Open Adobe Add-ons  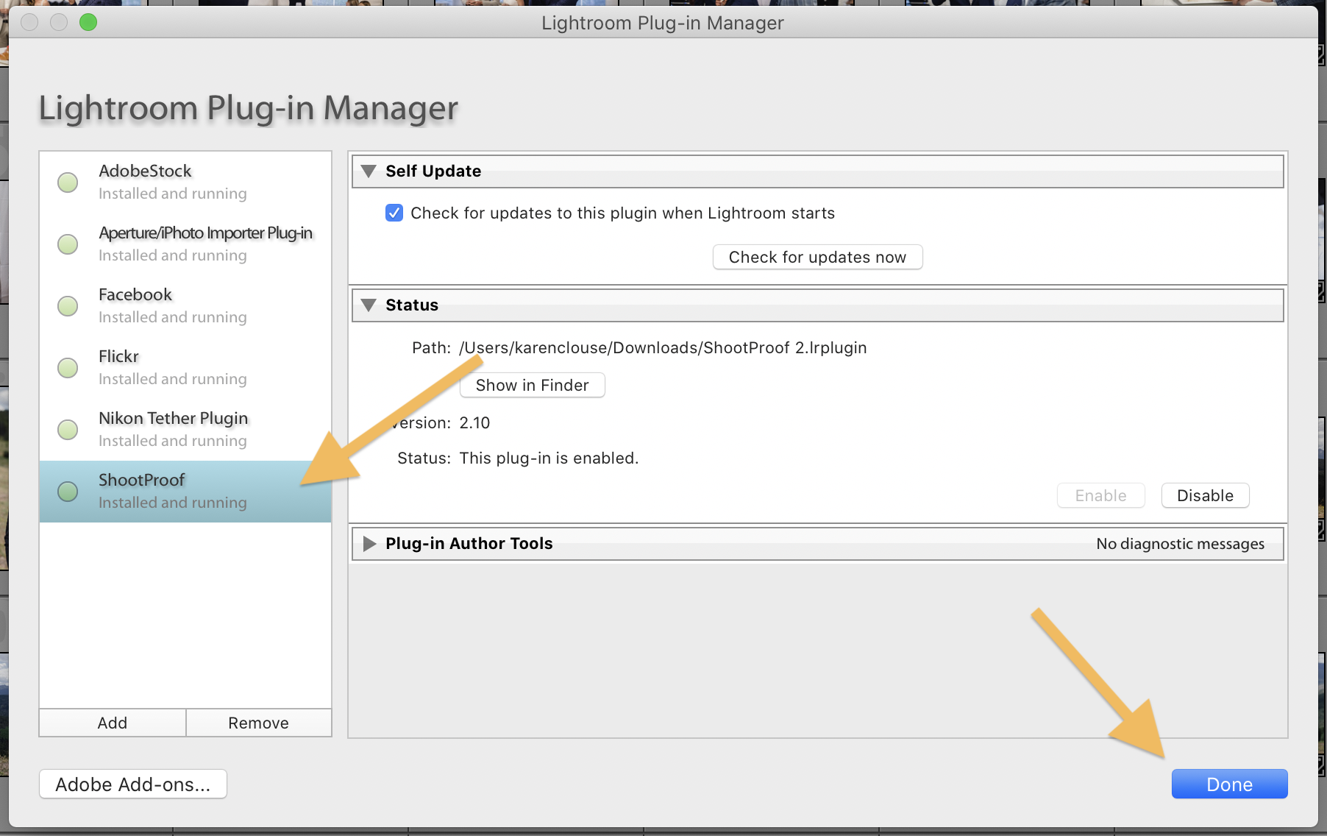133,784
